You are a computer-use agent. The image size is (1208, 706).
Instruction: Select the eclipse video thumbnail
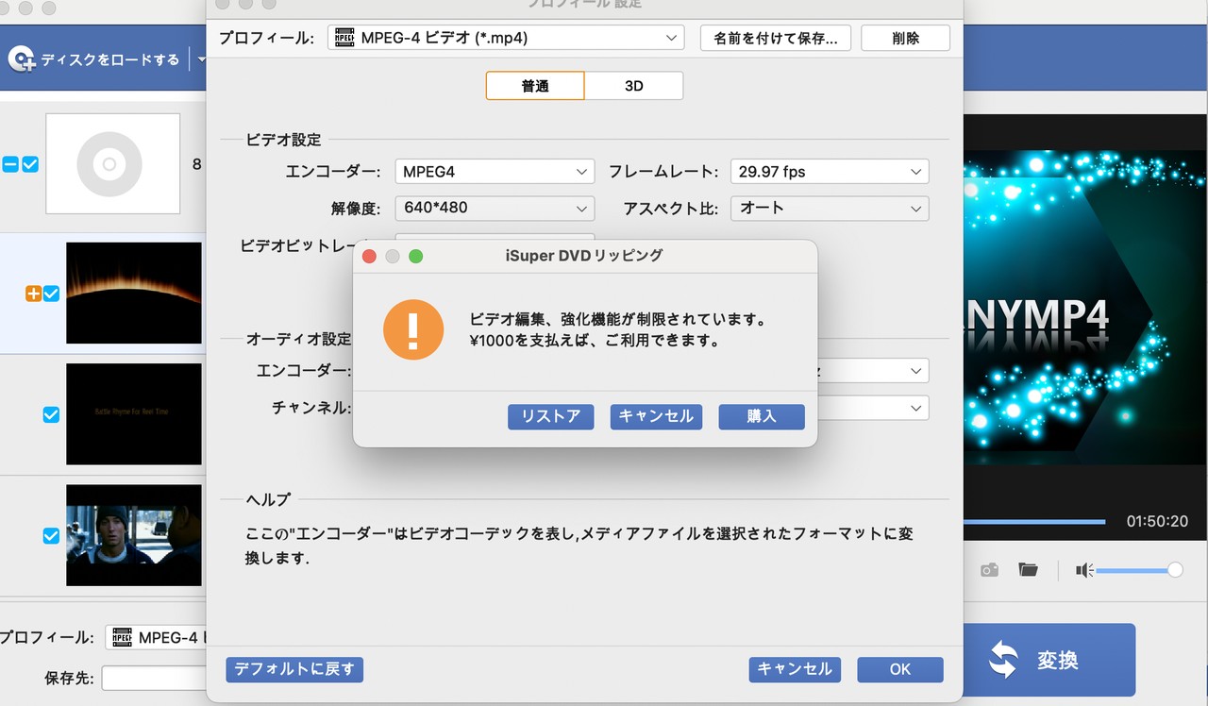click(134, 293)
